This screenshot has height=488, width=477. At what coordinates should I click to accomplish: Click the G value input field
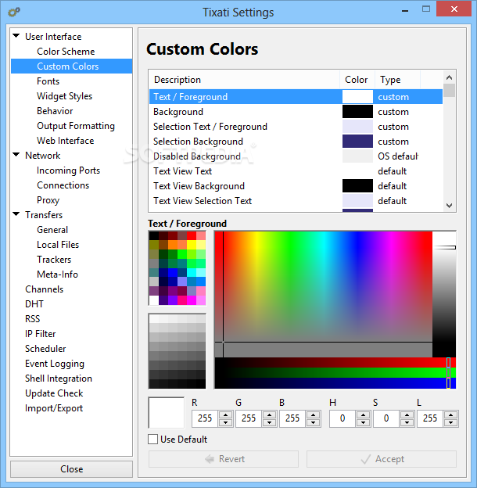pos(249,418)
